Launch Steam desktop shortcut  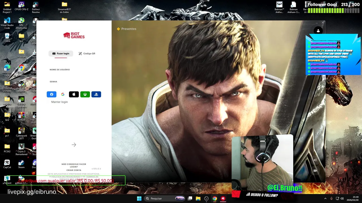pos(21,164)
